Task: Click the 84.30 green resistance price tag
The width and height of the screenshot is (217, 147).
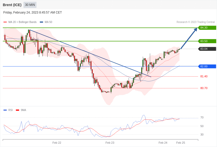Action: tap(207, 28)
